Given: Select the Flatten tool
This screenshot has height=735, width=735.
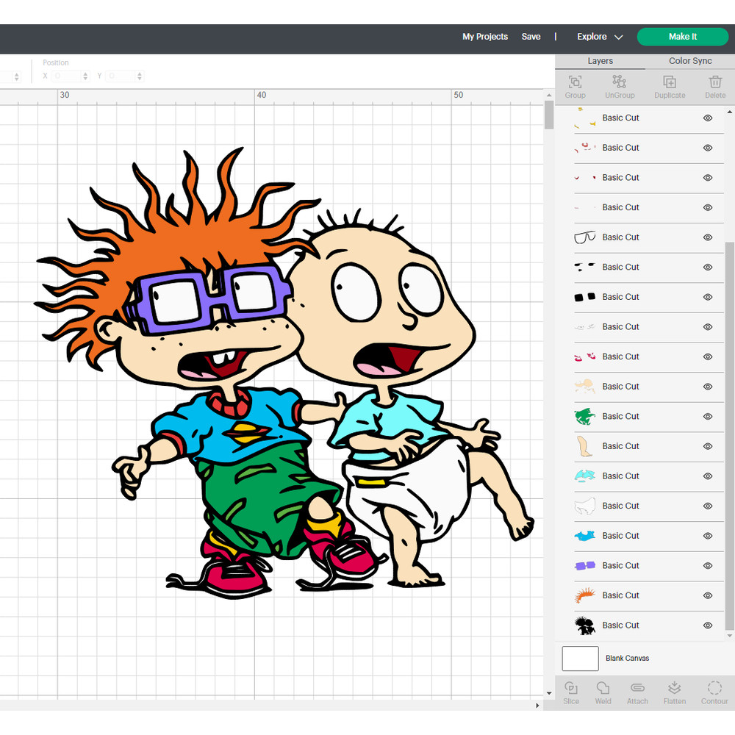Looking at the screenshot, I should click(x=674, y=692).
